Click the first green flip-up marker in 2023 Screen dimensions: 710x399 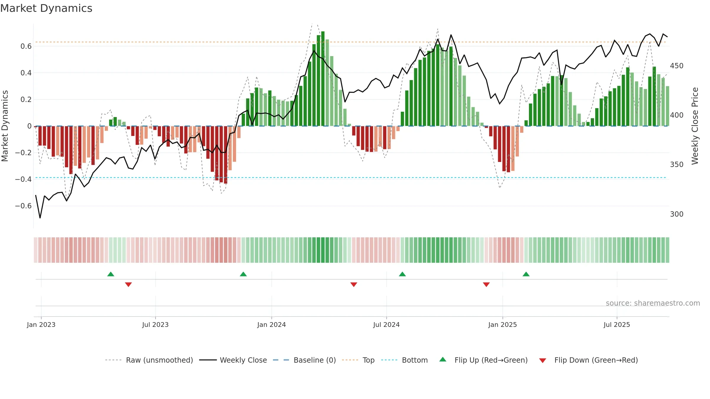(111, 274)
